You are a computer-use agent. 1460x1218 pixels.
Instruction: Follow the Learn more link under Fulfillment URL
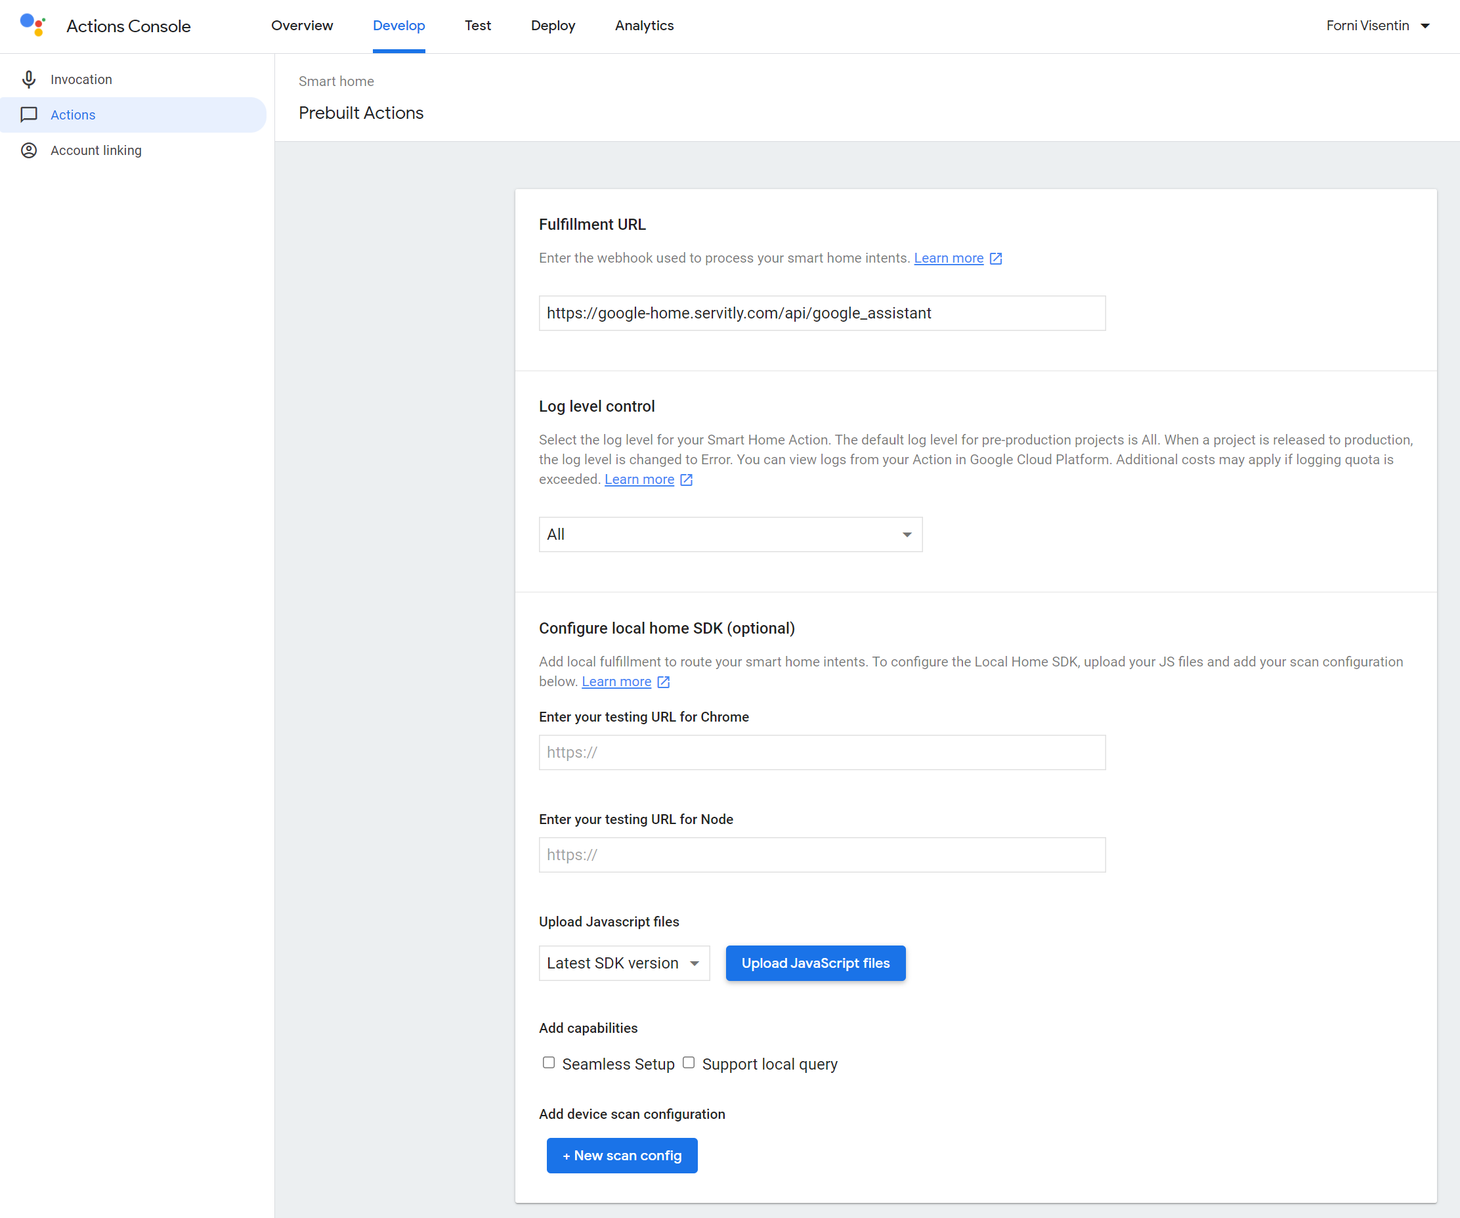pyautogui.click(x=949, y=259)
